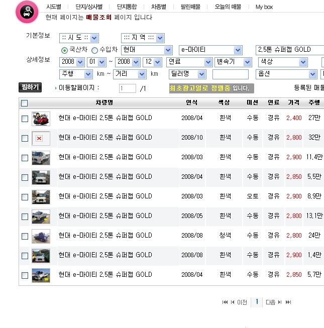The height and width of the screenshot is (328, 324).
Task: Check the 13.1만 listing checkbox
Action: 25,216
